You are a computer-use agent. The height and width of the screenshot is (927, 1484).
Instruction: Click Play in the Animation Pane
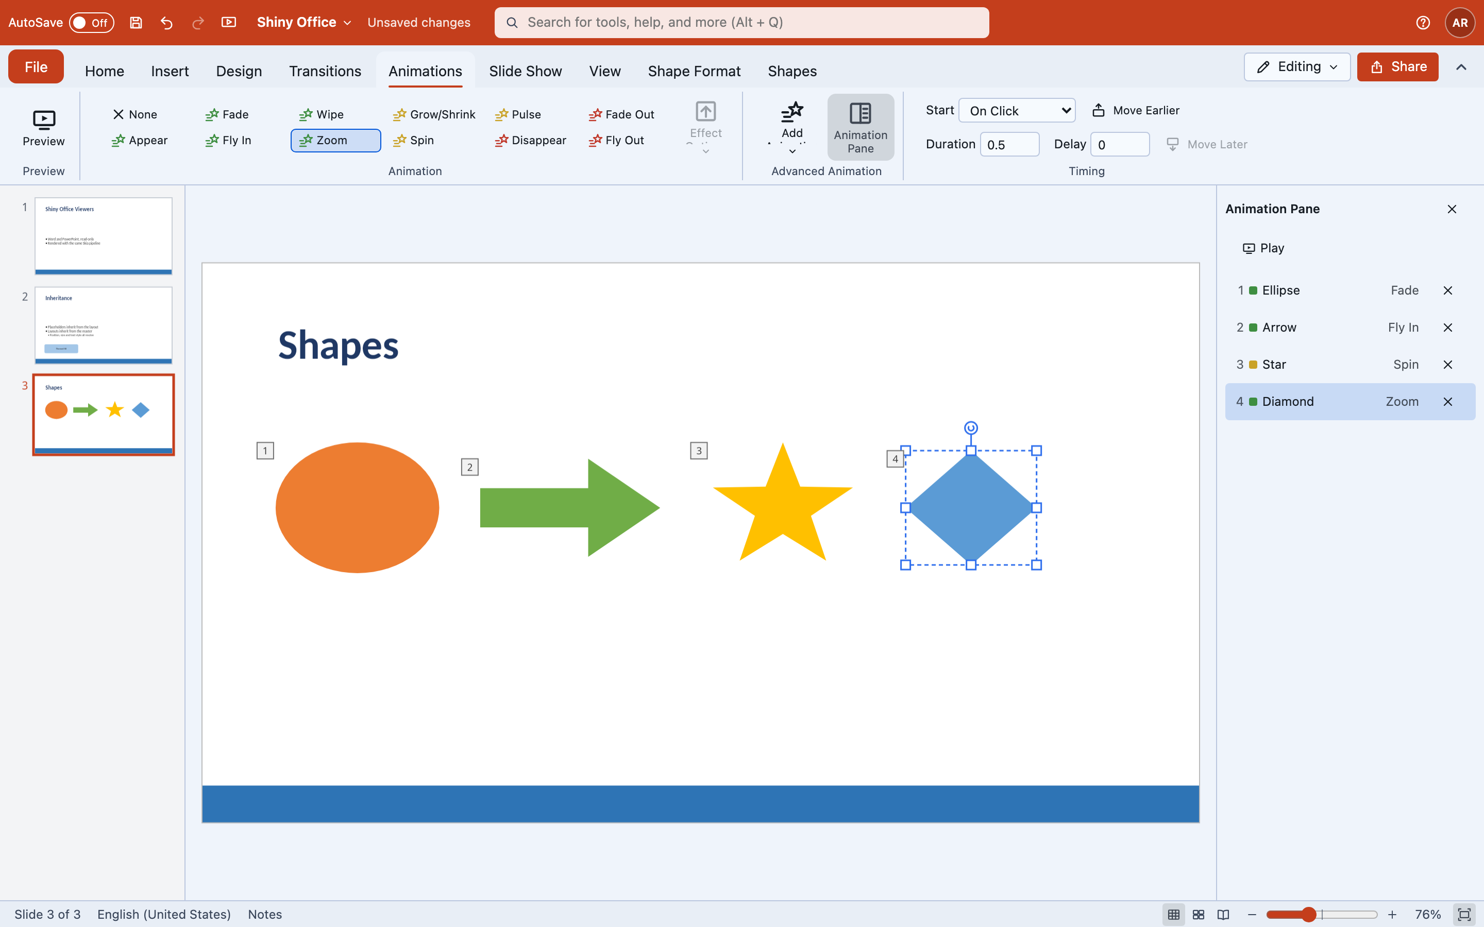(x=1263, y=248)
